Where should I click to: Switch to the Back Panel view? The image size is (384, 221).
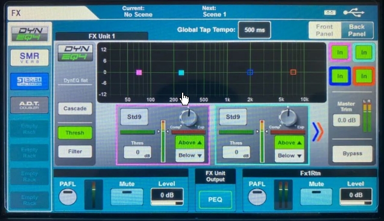(x=357, y=30)
